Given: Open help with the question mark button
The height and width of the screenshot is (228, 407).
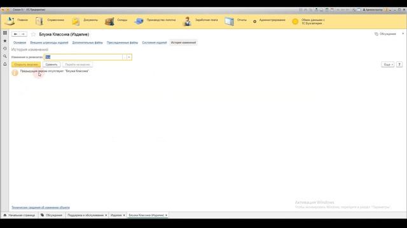Looking at the screenshot, I should coord(399,65).
